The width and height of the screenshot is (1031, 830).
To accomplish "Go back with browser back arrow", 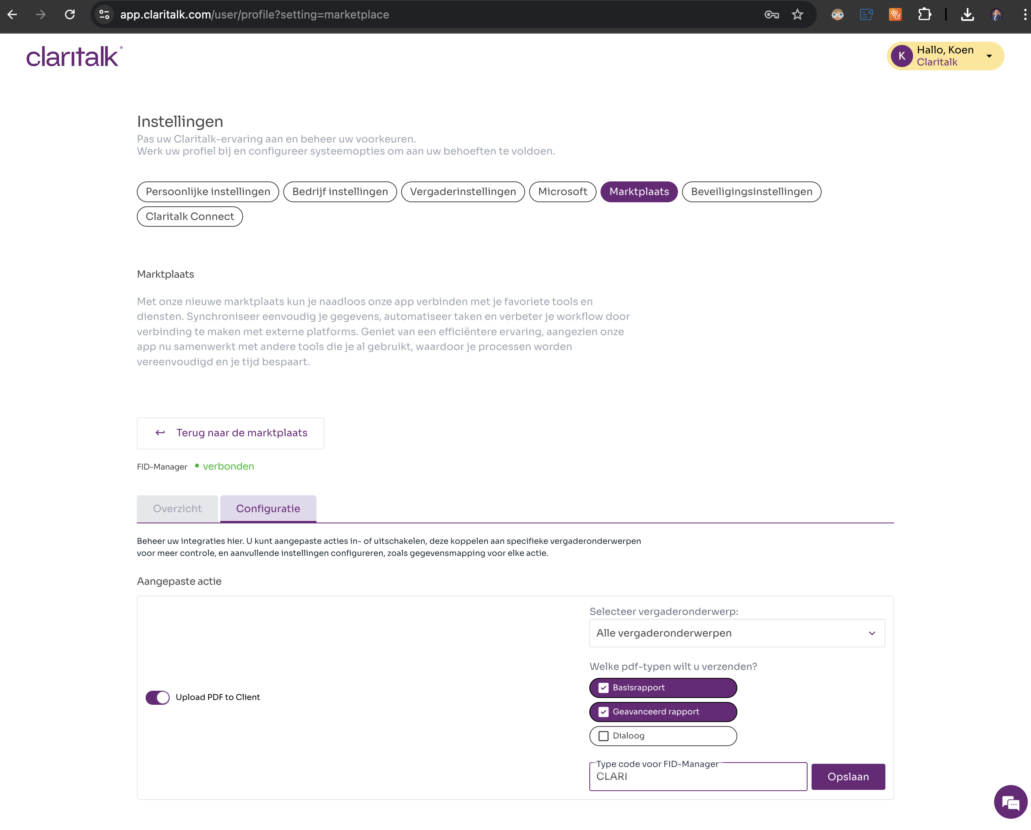I will pos(13,14).
